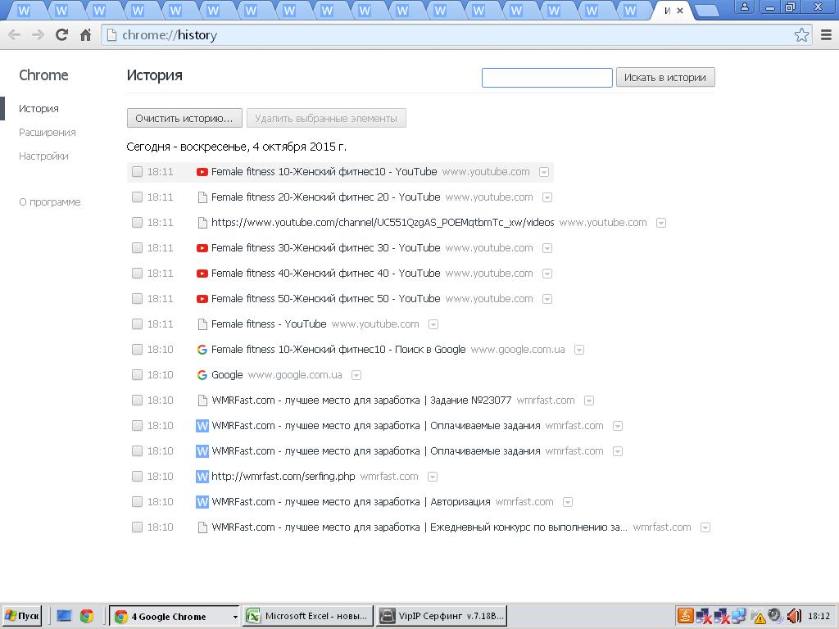Click the Java tray icon
The width and height of the screenshot is (839, 629).
coord(685,616)
